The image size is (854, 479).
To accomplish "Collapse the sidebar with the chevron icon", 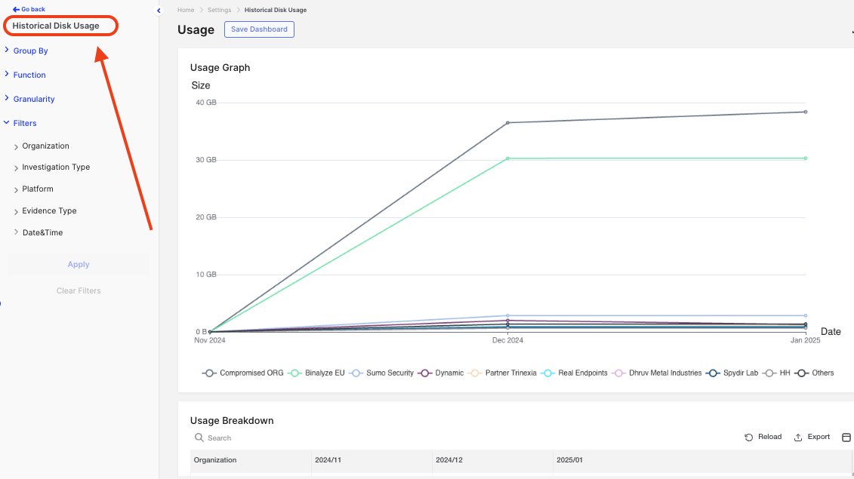I will (159, 11).
